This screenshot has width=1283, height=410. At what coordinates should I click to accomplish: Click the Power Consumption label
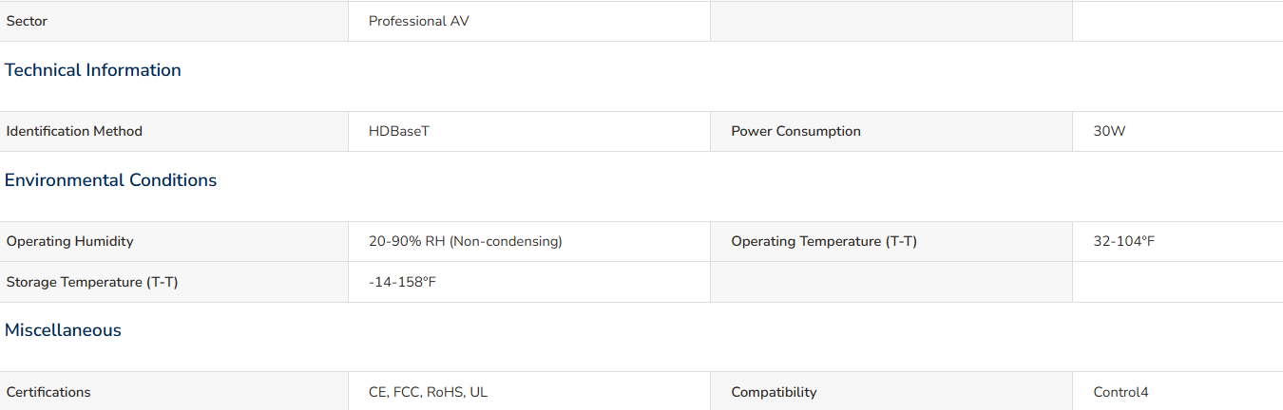click(795, 131)
